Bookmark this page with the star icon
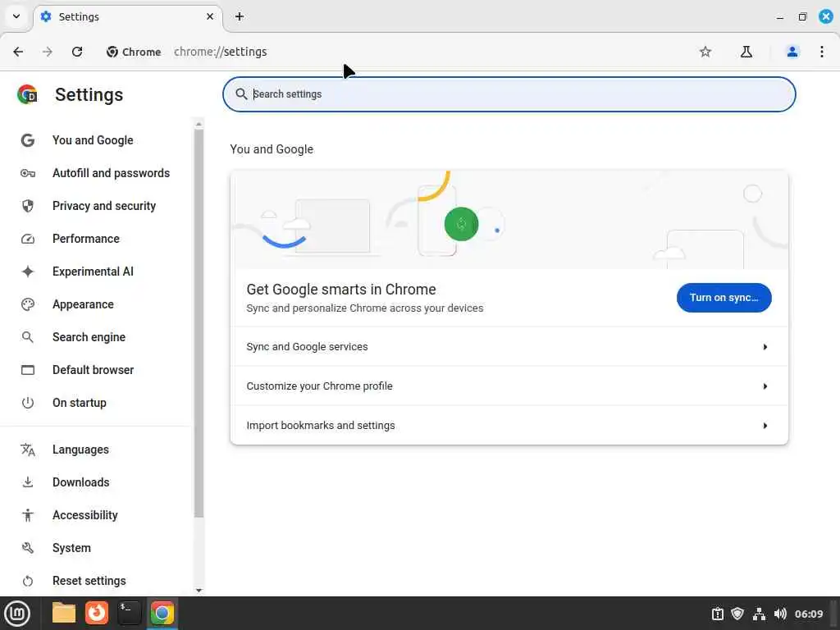The height and width of the screenshot is (630, 840). (x=705, y=52)
